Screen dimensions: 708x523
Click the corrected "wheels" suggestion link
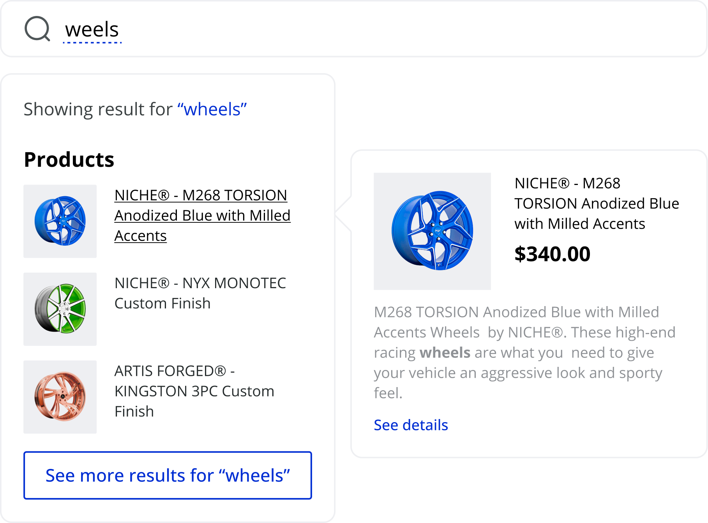(x=212, y=109)
